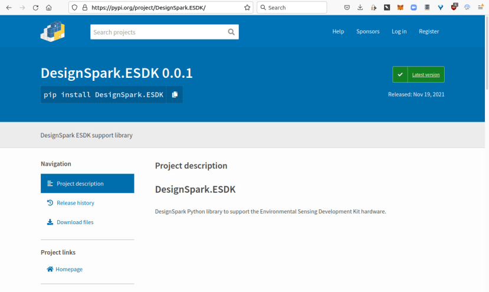
Task: Click the PyPI logo
Action: (52, 31)
